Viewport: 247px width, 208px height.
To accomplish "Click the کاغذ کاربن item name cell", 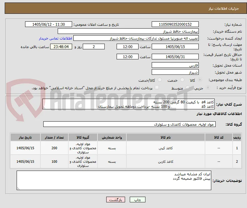I will (166, 161).
